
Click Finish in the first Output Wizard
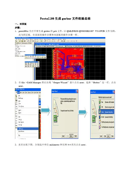[x=75, y=136]
